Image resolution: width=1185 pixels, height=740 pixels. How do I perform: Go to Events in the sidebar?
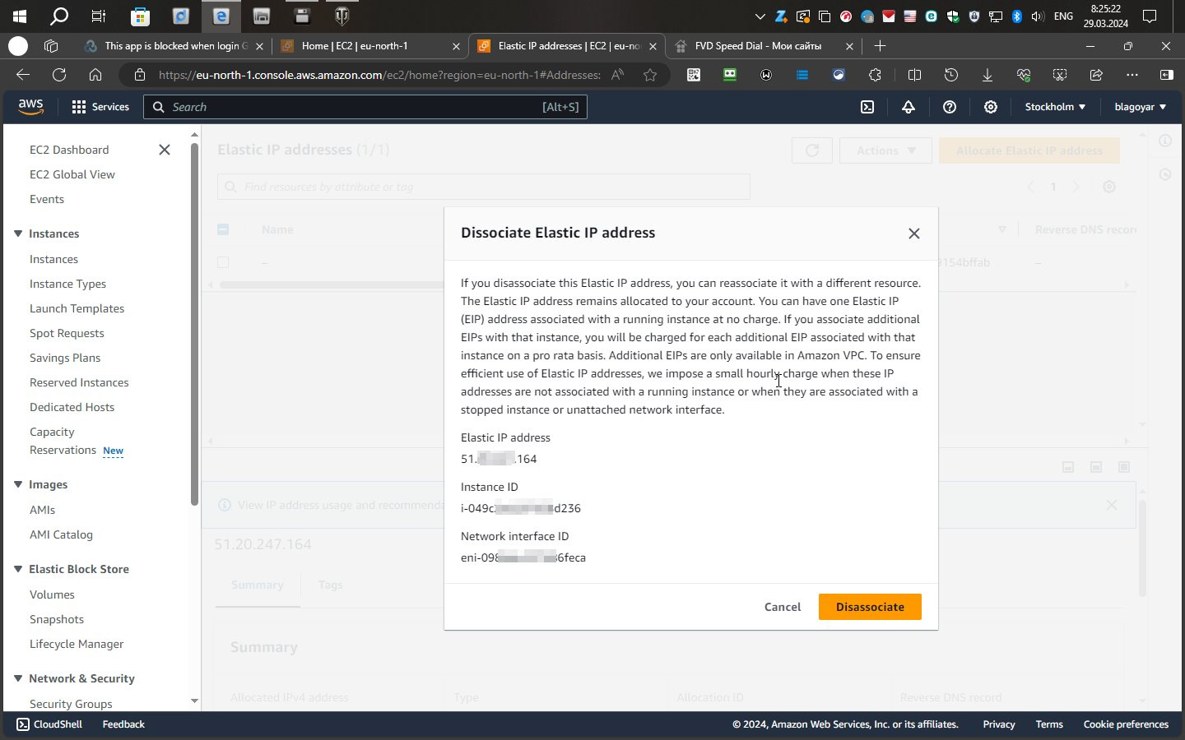click(47, 199)
